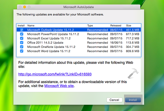Open the go.microsoft.com fwlink URL
Screen dimensions: 164x111
point(55,74)
